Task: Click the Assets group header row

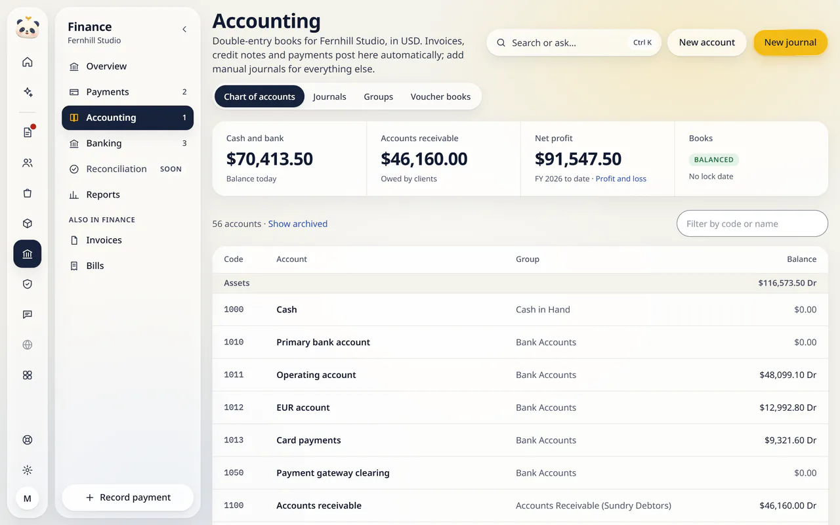Action: tap(520, 283)
